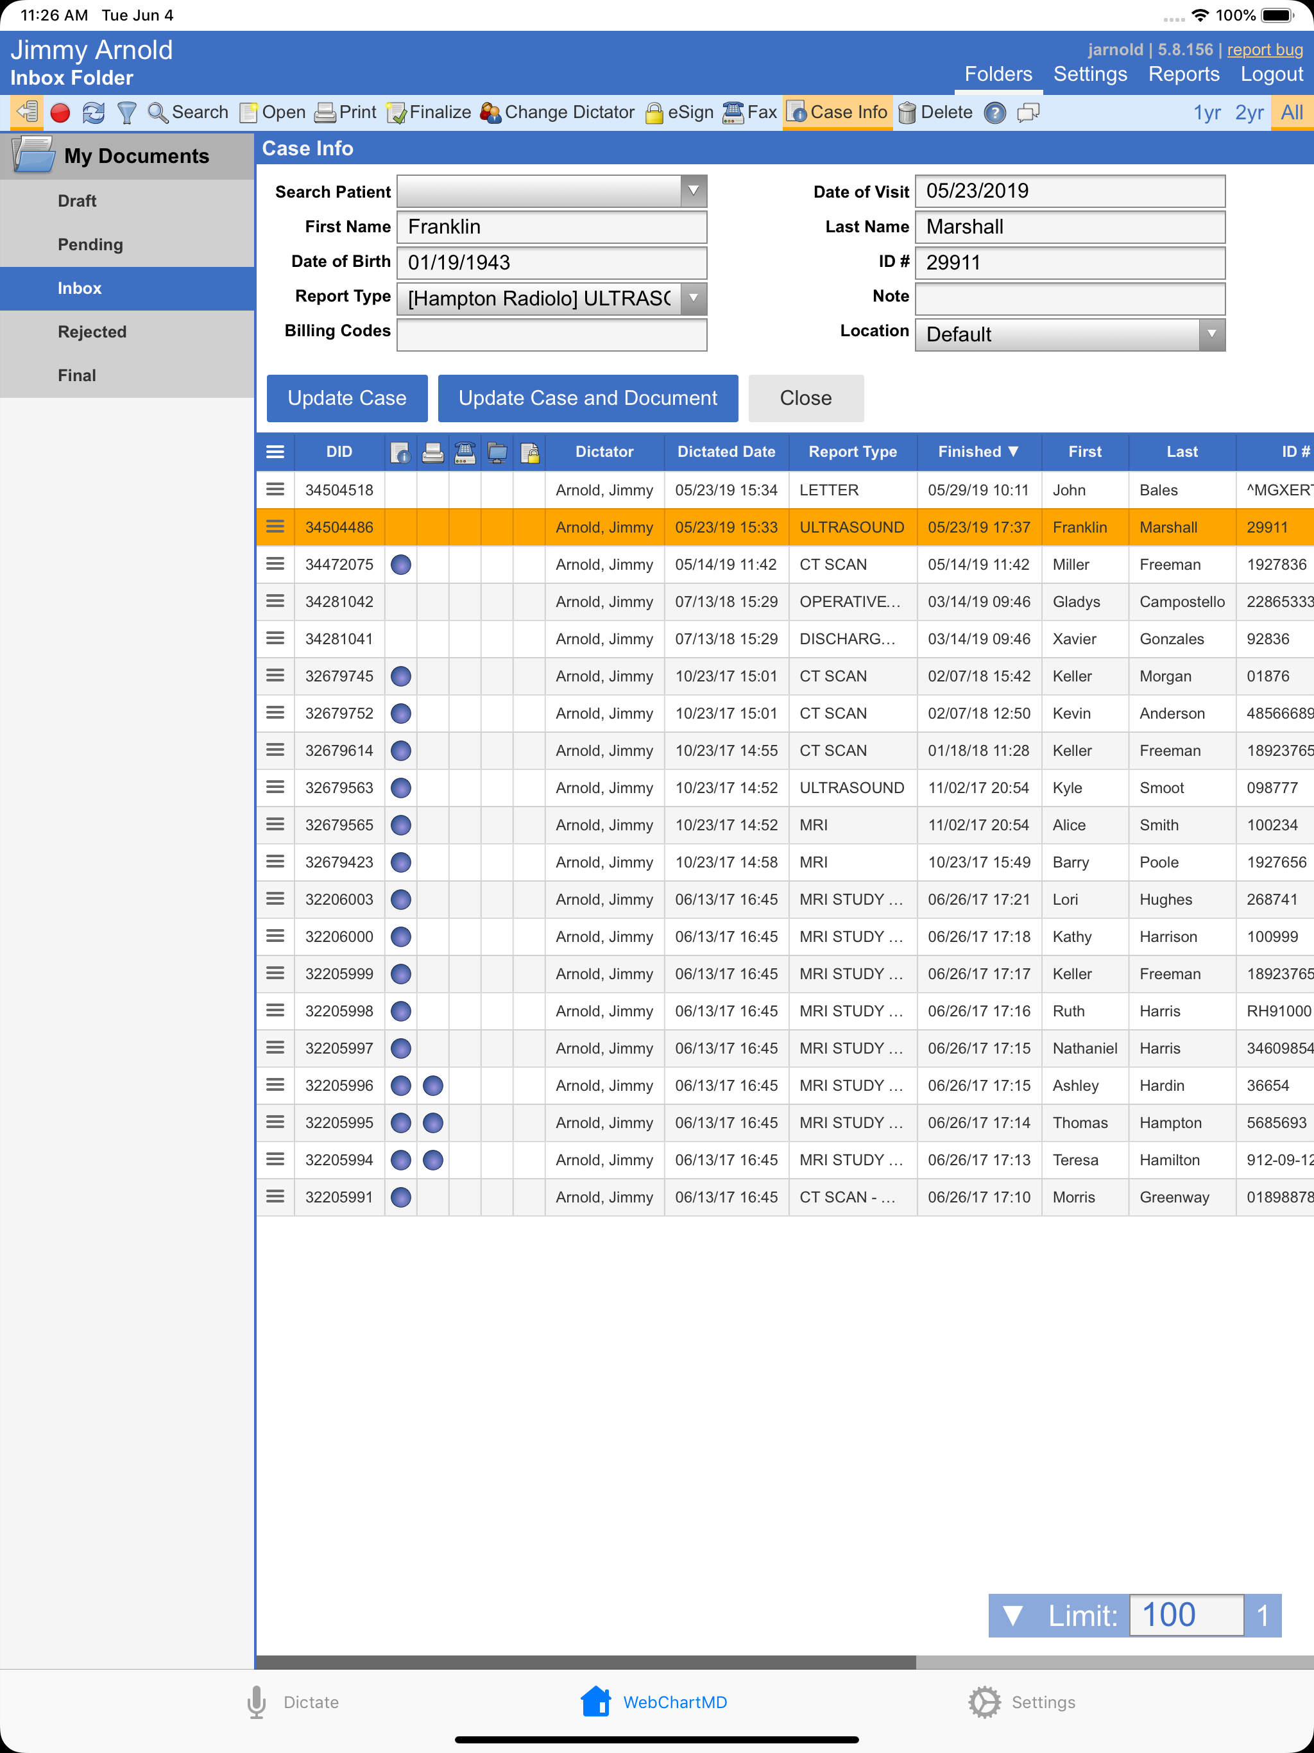Toggle the Case Info toolbar button
This screenshot has width=1314, height=1753.
[x=838, y=112]
